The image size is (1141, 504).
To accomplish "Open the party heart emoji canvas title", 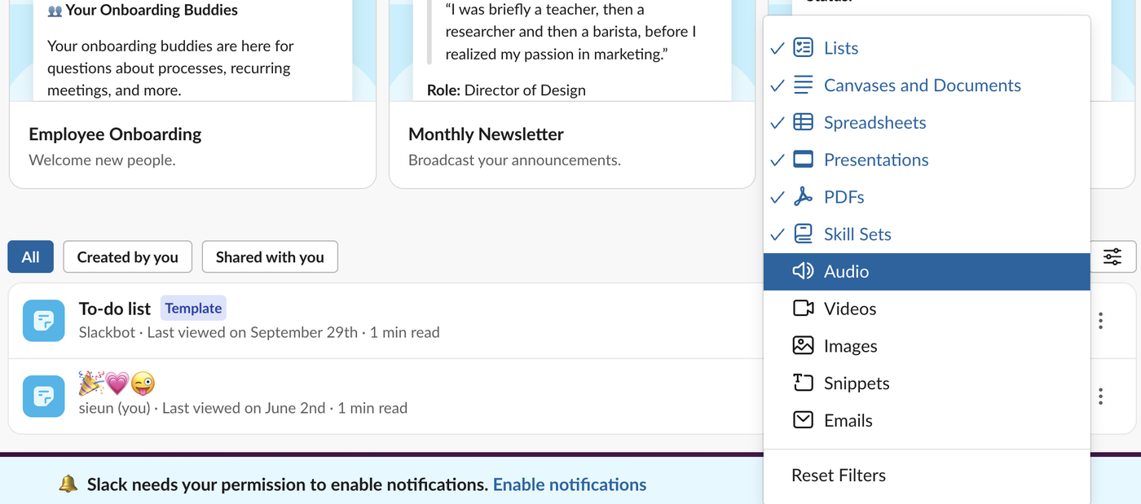I will tap(117, 383).
